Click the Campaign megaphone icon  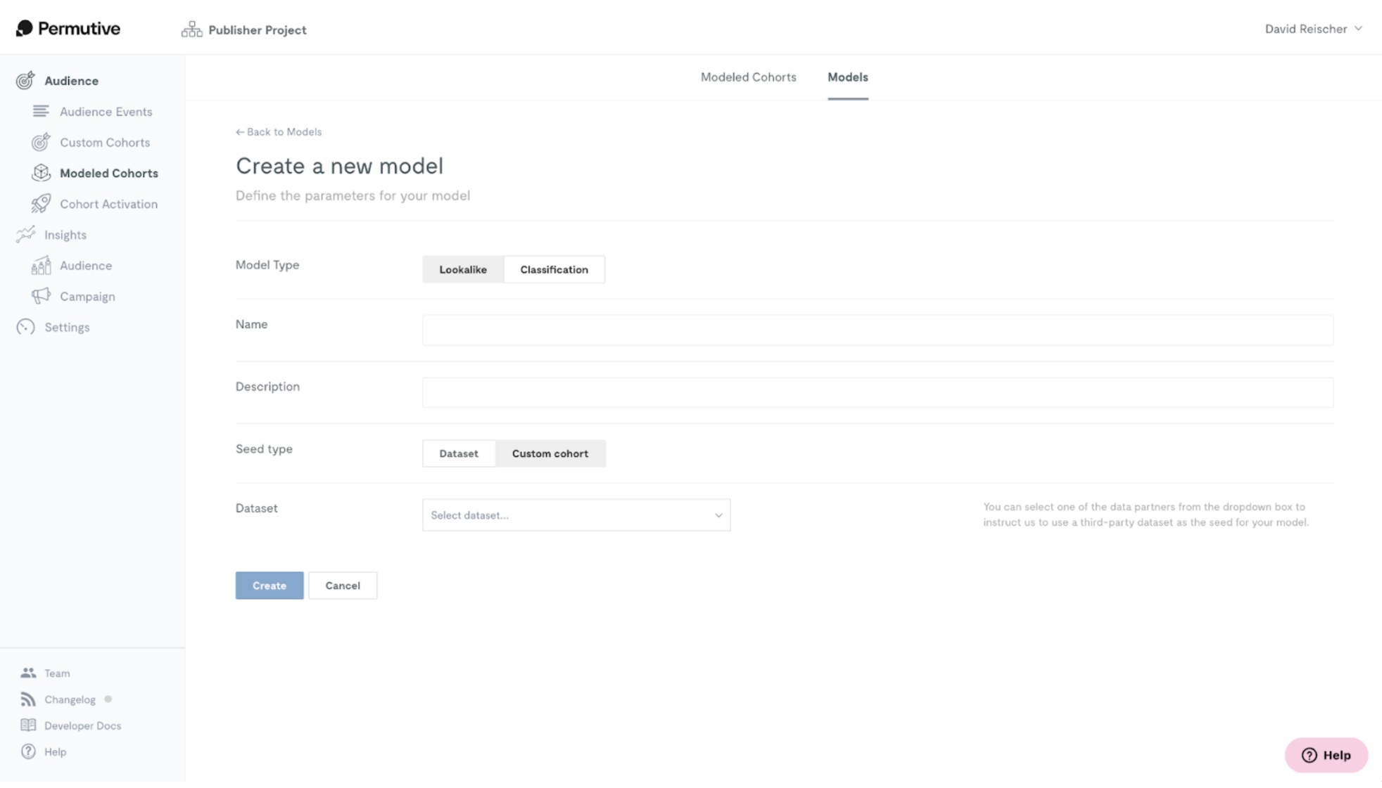pyautogui.click(x=40, y=296)
